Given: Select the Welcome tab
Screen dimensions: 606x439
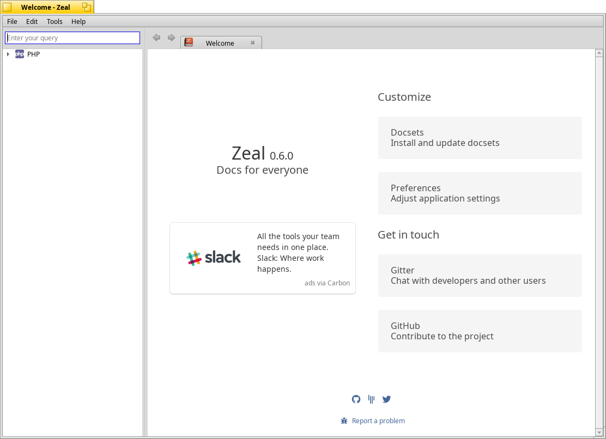Looking at the screenshot, I should (x=221, y=42).
